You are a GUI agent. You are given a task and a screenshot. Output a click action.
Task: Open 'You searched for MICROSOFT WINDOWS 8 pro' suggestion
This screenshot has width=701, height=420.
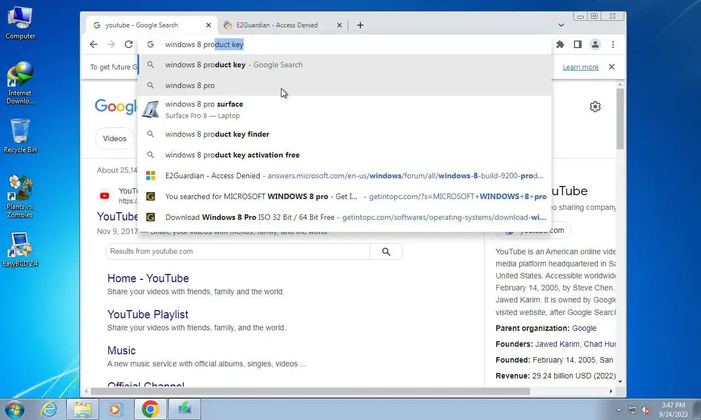point(344,196)
